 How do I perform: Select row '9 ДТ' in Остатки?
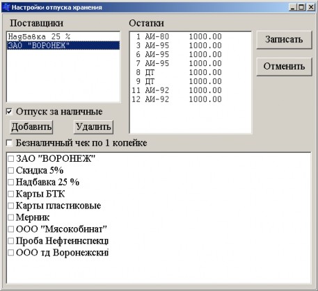[190, 81]
